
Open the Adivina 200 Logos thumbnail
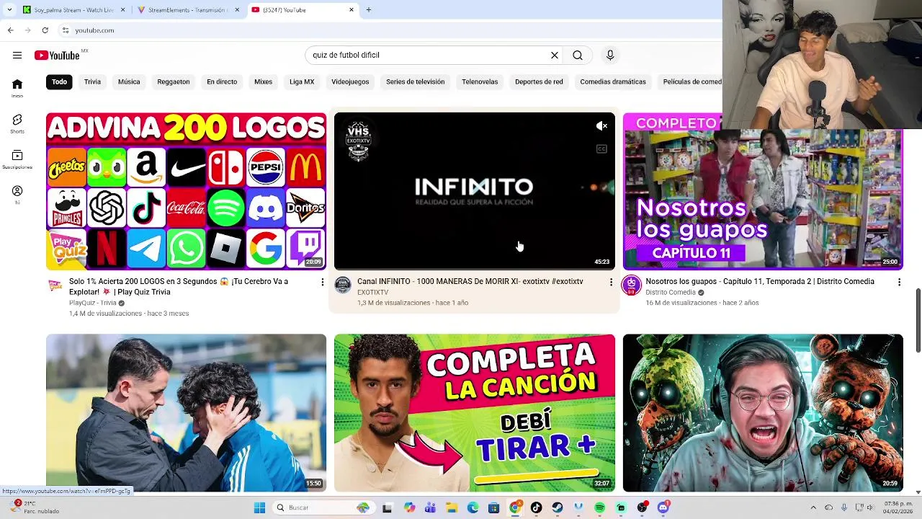186,191
